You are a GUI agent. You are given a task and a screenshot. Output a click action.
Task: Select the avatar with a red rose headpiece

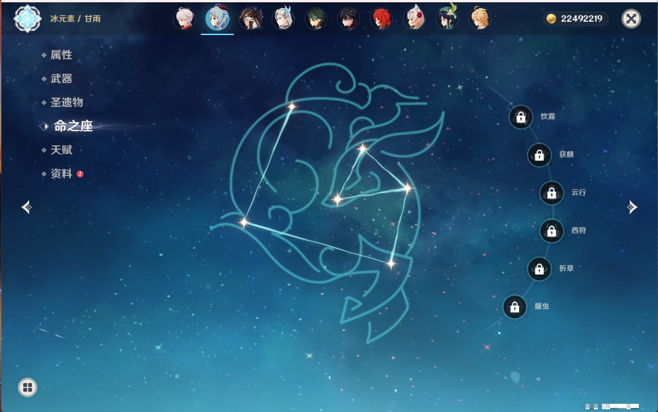coord(414,19)
